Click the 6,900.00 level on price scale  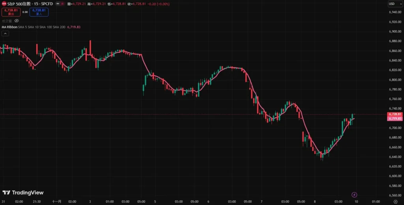395,31
